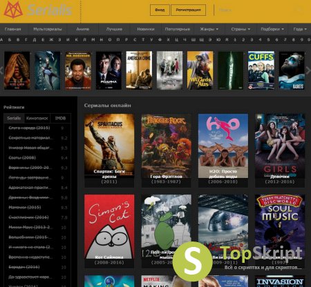Image resolution: width=311 pixels, height=287 pixels.
Task: Open the Аниме menu item
Action: pyautogui.click(x=83, y=29)
